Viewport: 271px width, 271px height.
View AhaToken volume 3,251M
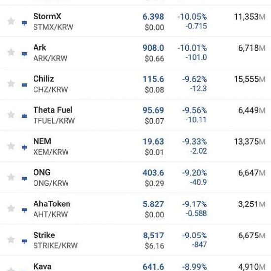(x=252, y=204)
